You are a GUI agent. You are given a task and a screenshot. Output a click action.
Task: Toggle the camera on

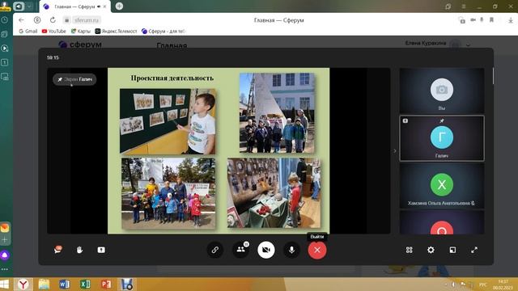[x=266, y=250]
